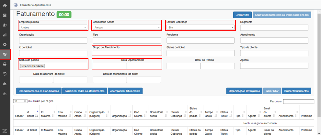Image resolution: width=321 pixels, height=136 pixels.
Task: Open the Consultoria Aceita dropdown
Action: tap(127, 27)
